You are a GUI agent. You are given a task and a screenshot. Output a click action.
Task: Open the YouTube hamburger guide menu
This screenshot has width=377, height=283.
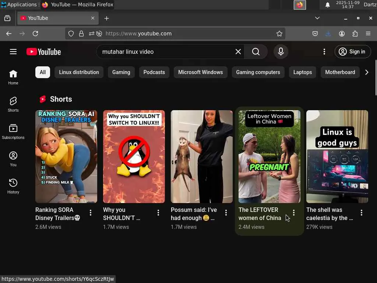tap(13, 52)
